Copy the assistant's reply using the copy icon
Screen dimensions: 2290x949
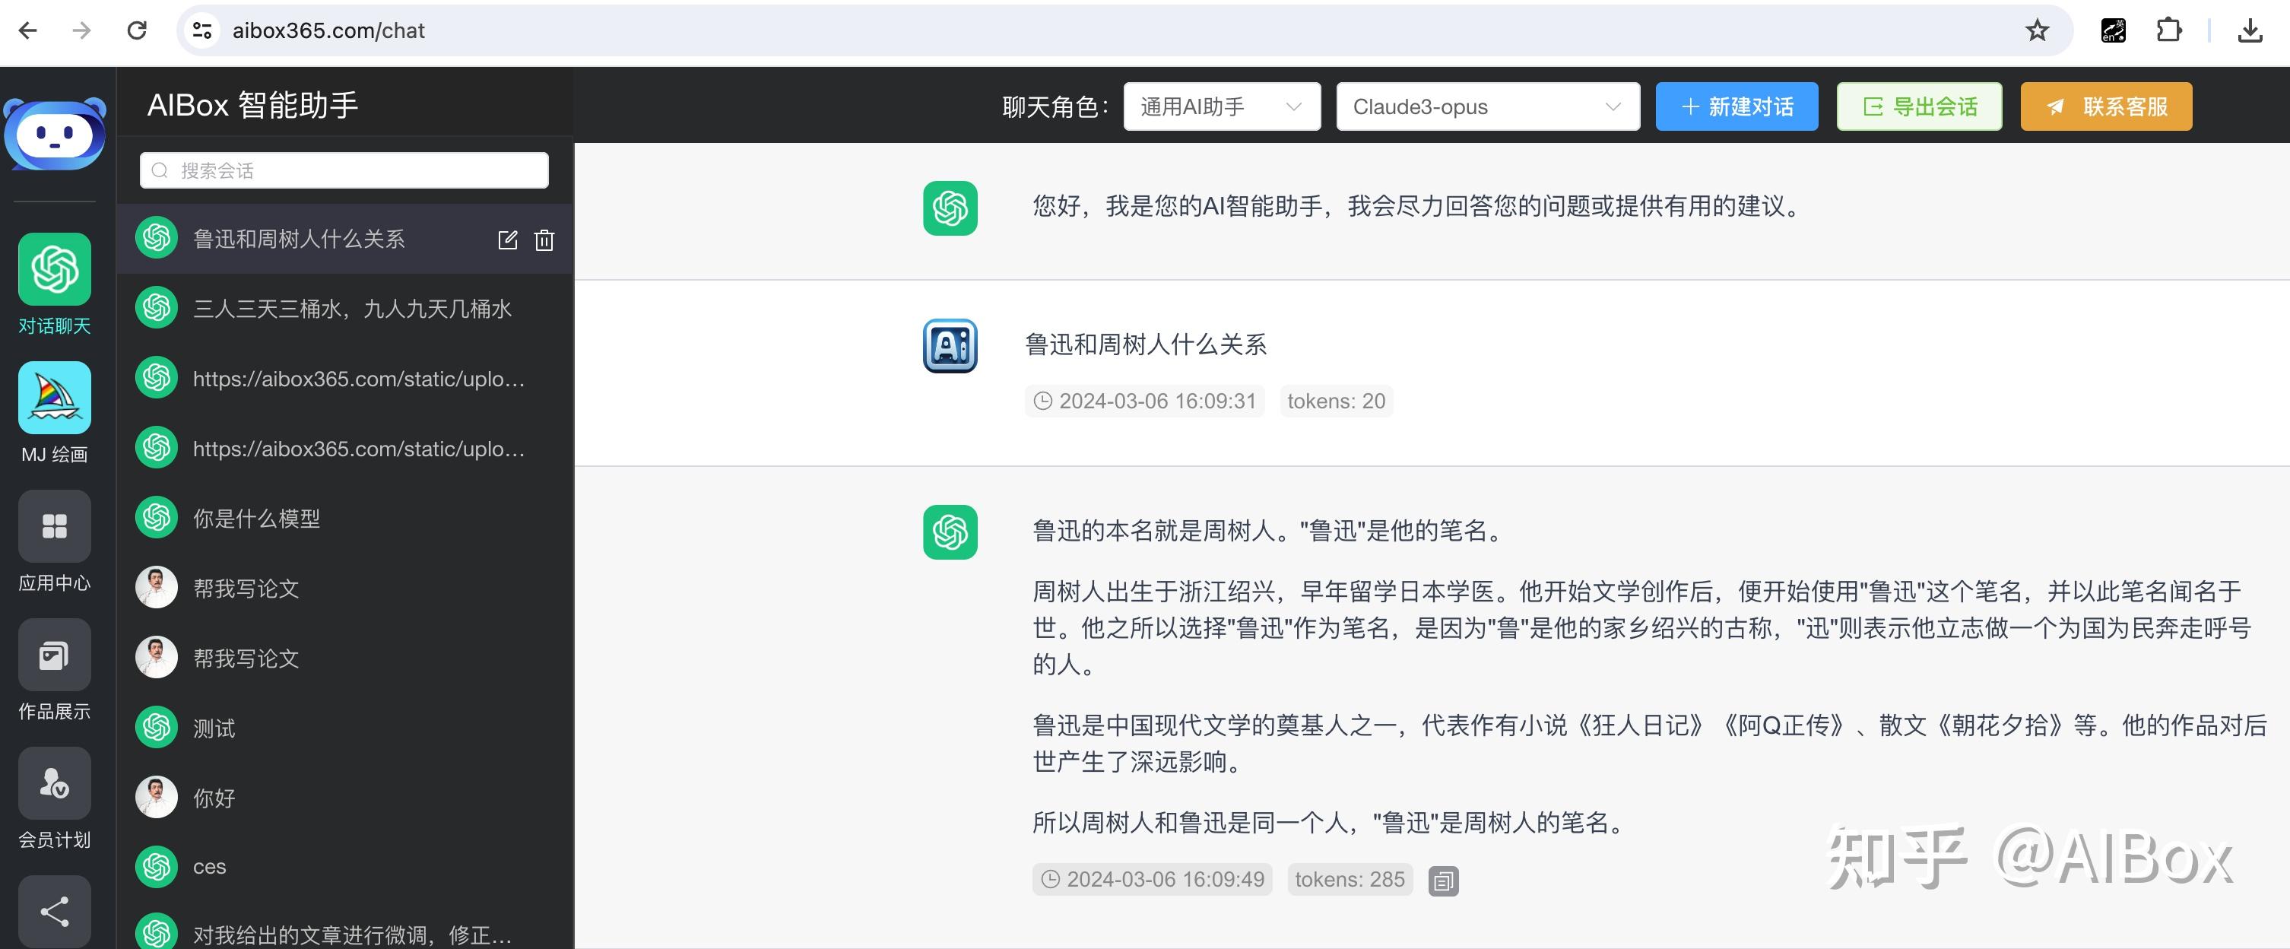click(1443, 880)
